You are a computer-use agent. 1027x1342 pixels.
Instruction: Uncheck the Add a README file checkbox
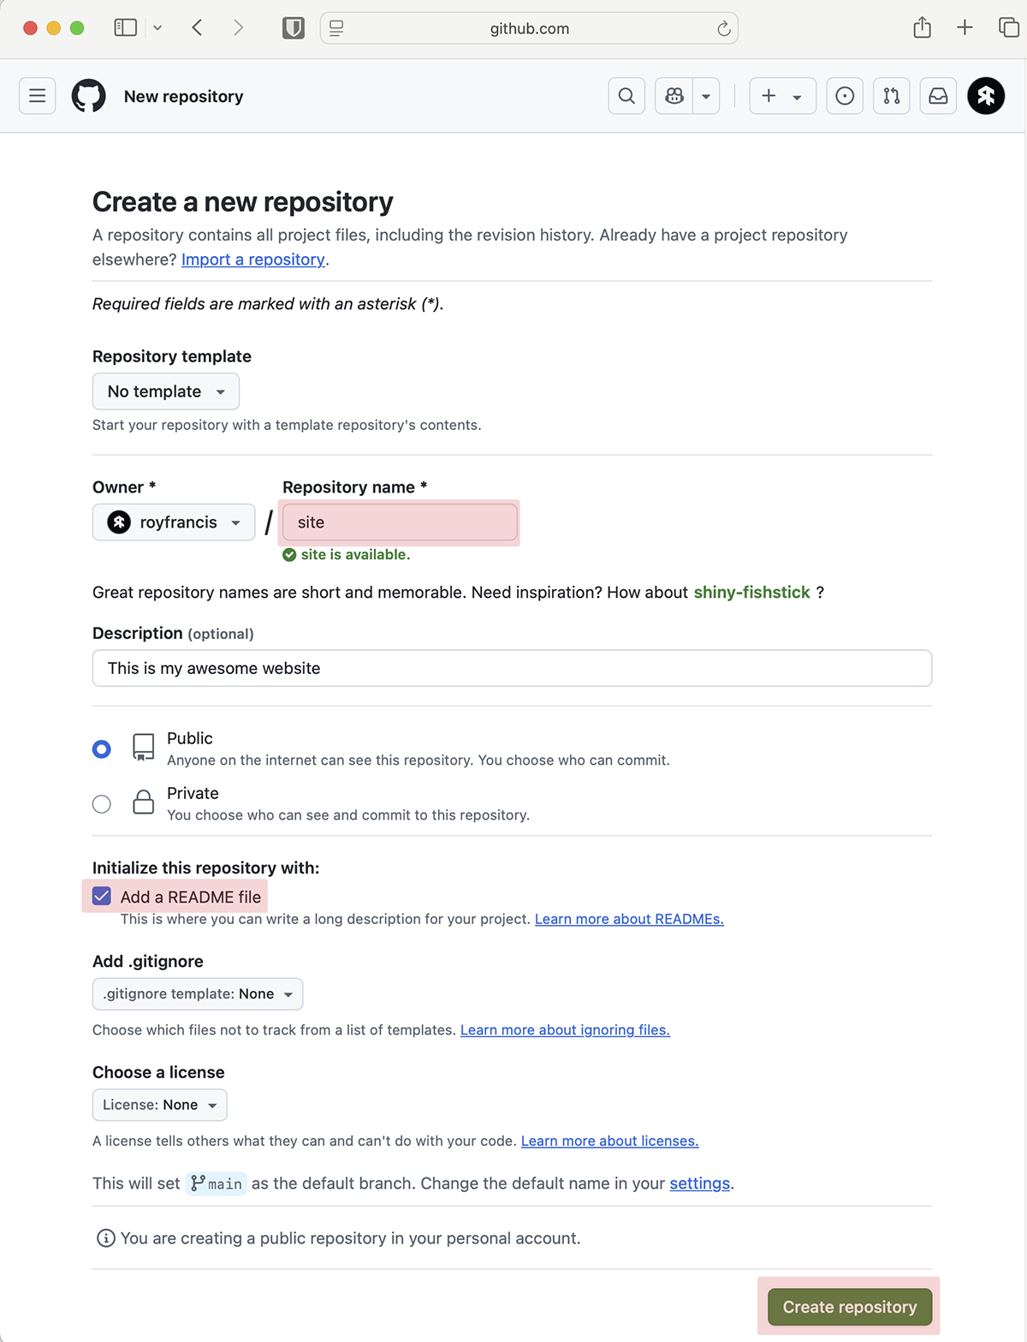102,897
